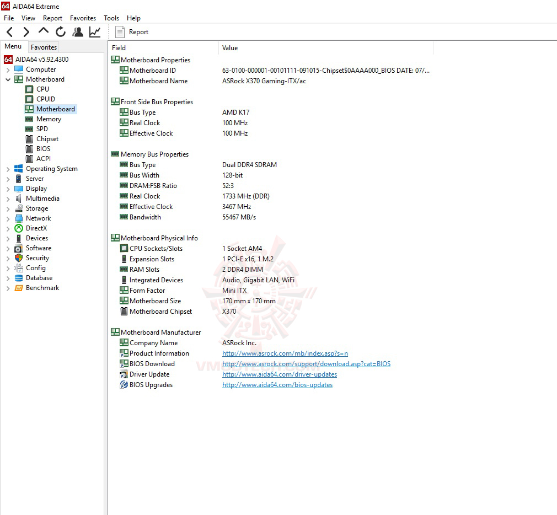
Task: Select the Motherboard Name row
Action: (271, 81)
